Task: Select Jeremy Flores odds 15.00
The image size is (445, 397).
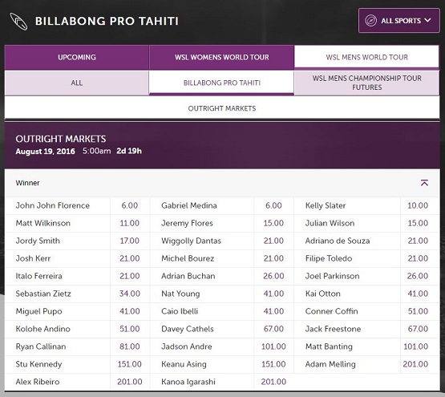Action: point(273,223)
